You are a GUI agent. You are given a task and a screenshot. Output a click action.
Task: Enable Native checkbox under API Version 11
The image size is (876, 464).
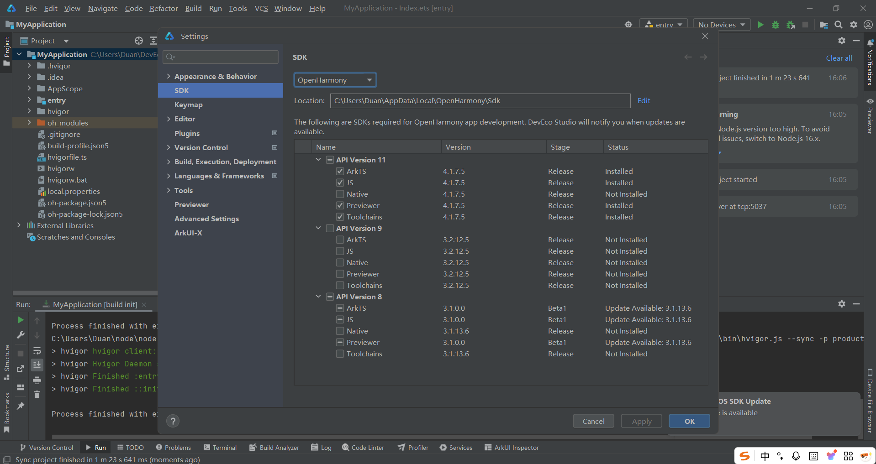point(340,194)
